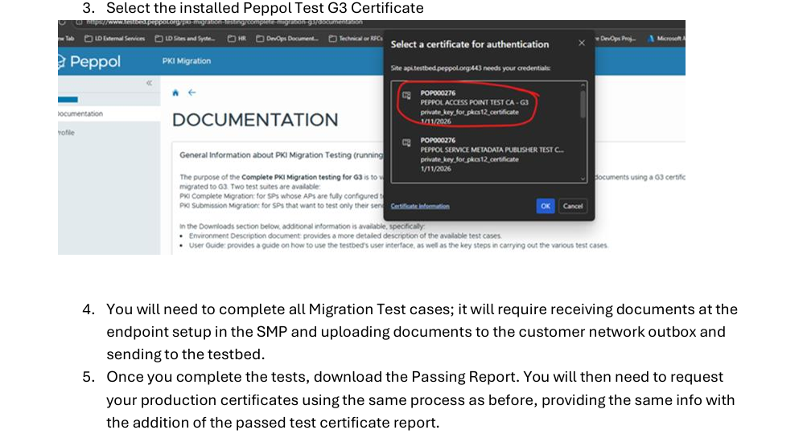This screenshot has height=438, width=803.
Task: Select the PEPPOL ACCESS POINT TEST CA - G3 certificate
Action: coord(486,107)
